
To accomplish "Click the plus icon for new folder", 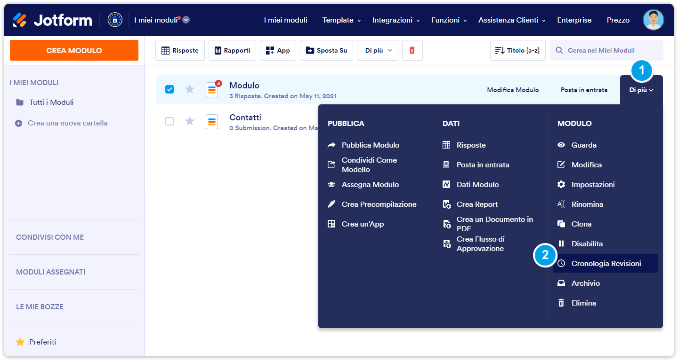I will [19, 123].
